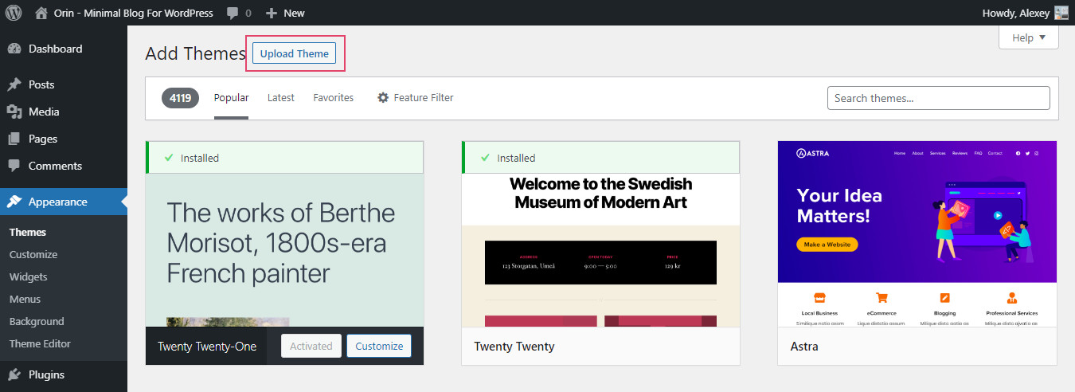
Task: Expand the Appearance menu section
Action: pyautogui.click(x=57, y=202)
